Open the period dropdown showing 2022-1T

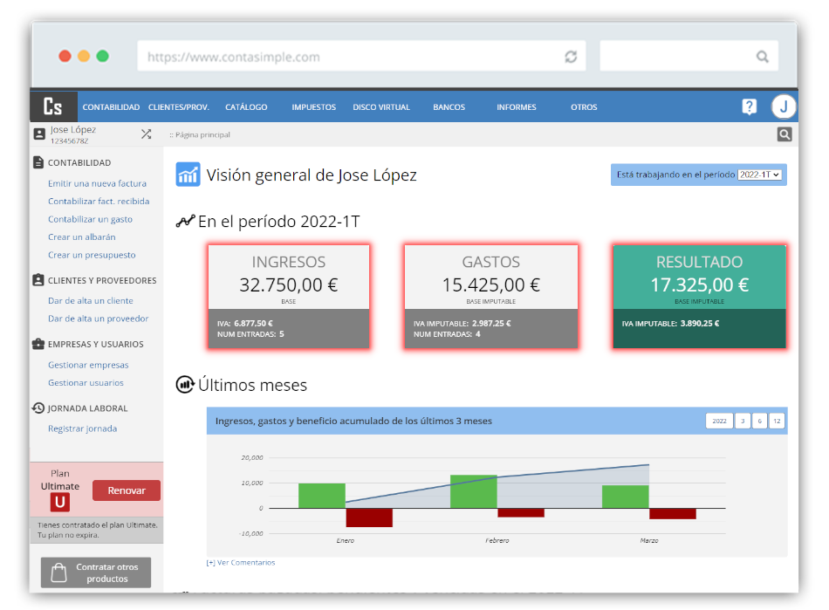coord(759,175)
